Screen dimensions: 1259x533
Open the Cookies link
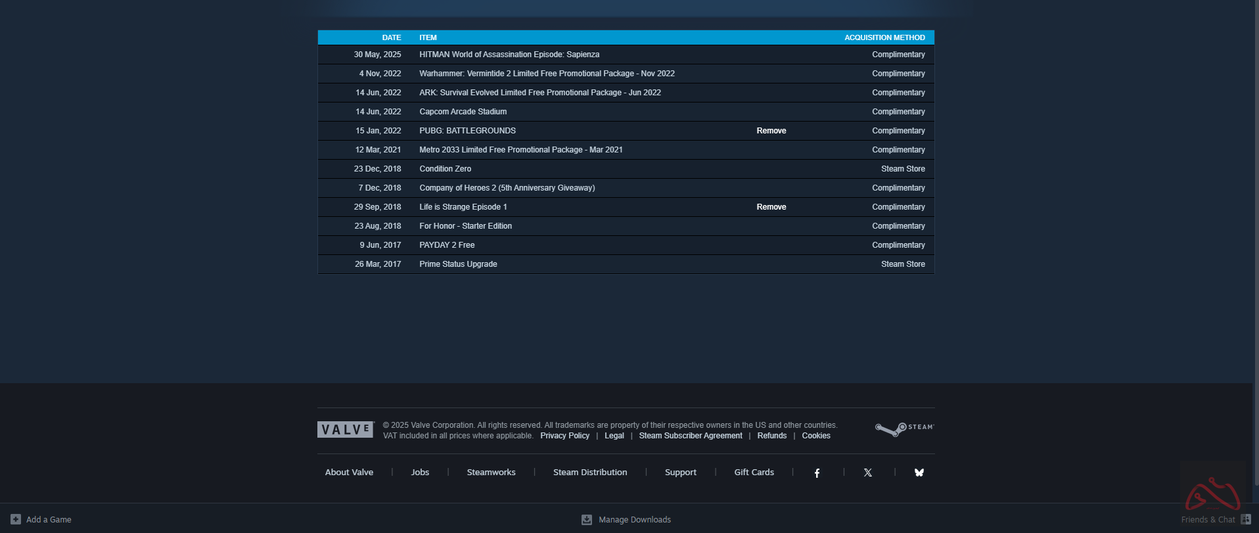(815, 436)
